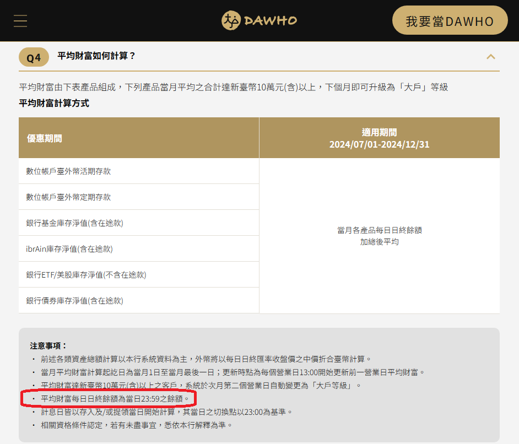Collapse the Q4 section using chevron arrow
The image size is (519, 444).
(x=490, y=56)
